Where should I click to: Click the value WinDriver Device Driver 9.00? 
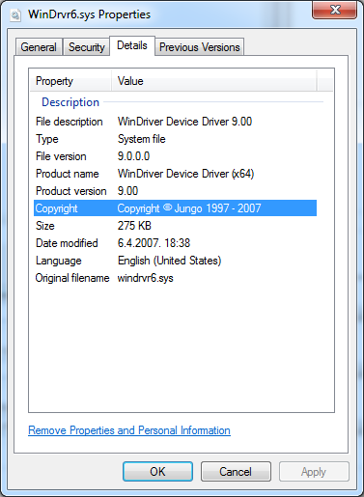click(184, 122)
